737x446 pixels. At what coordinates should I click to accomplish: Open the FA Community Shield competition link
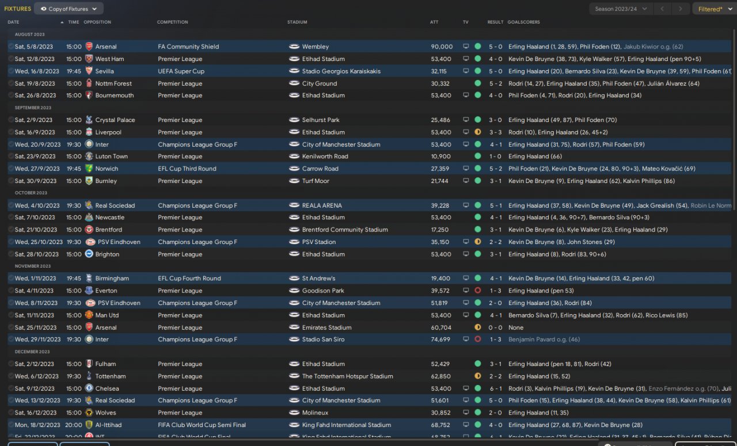pyautogui.click(x=188, y=47)
